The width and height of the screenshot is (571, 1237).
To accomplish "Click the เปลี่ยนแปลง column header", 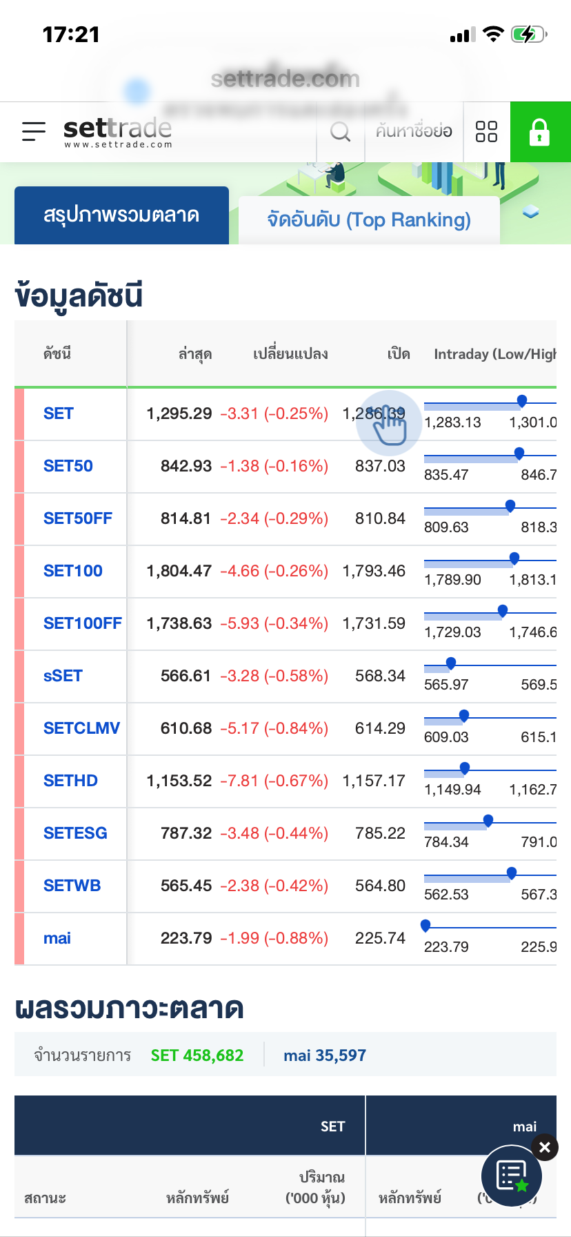I will pyautogui.click(x=290, y=354).
